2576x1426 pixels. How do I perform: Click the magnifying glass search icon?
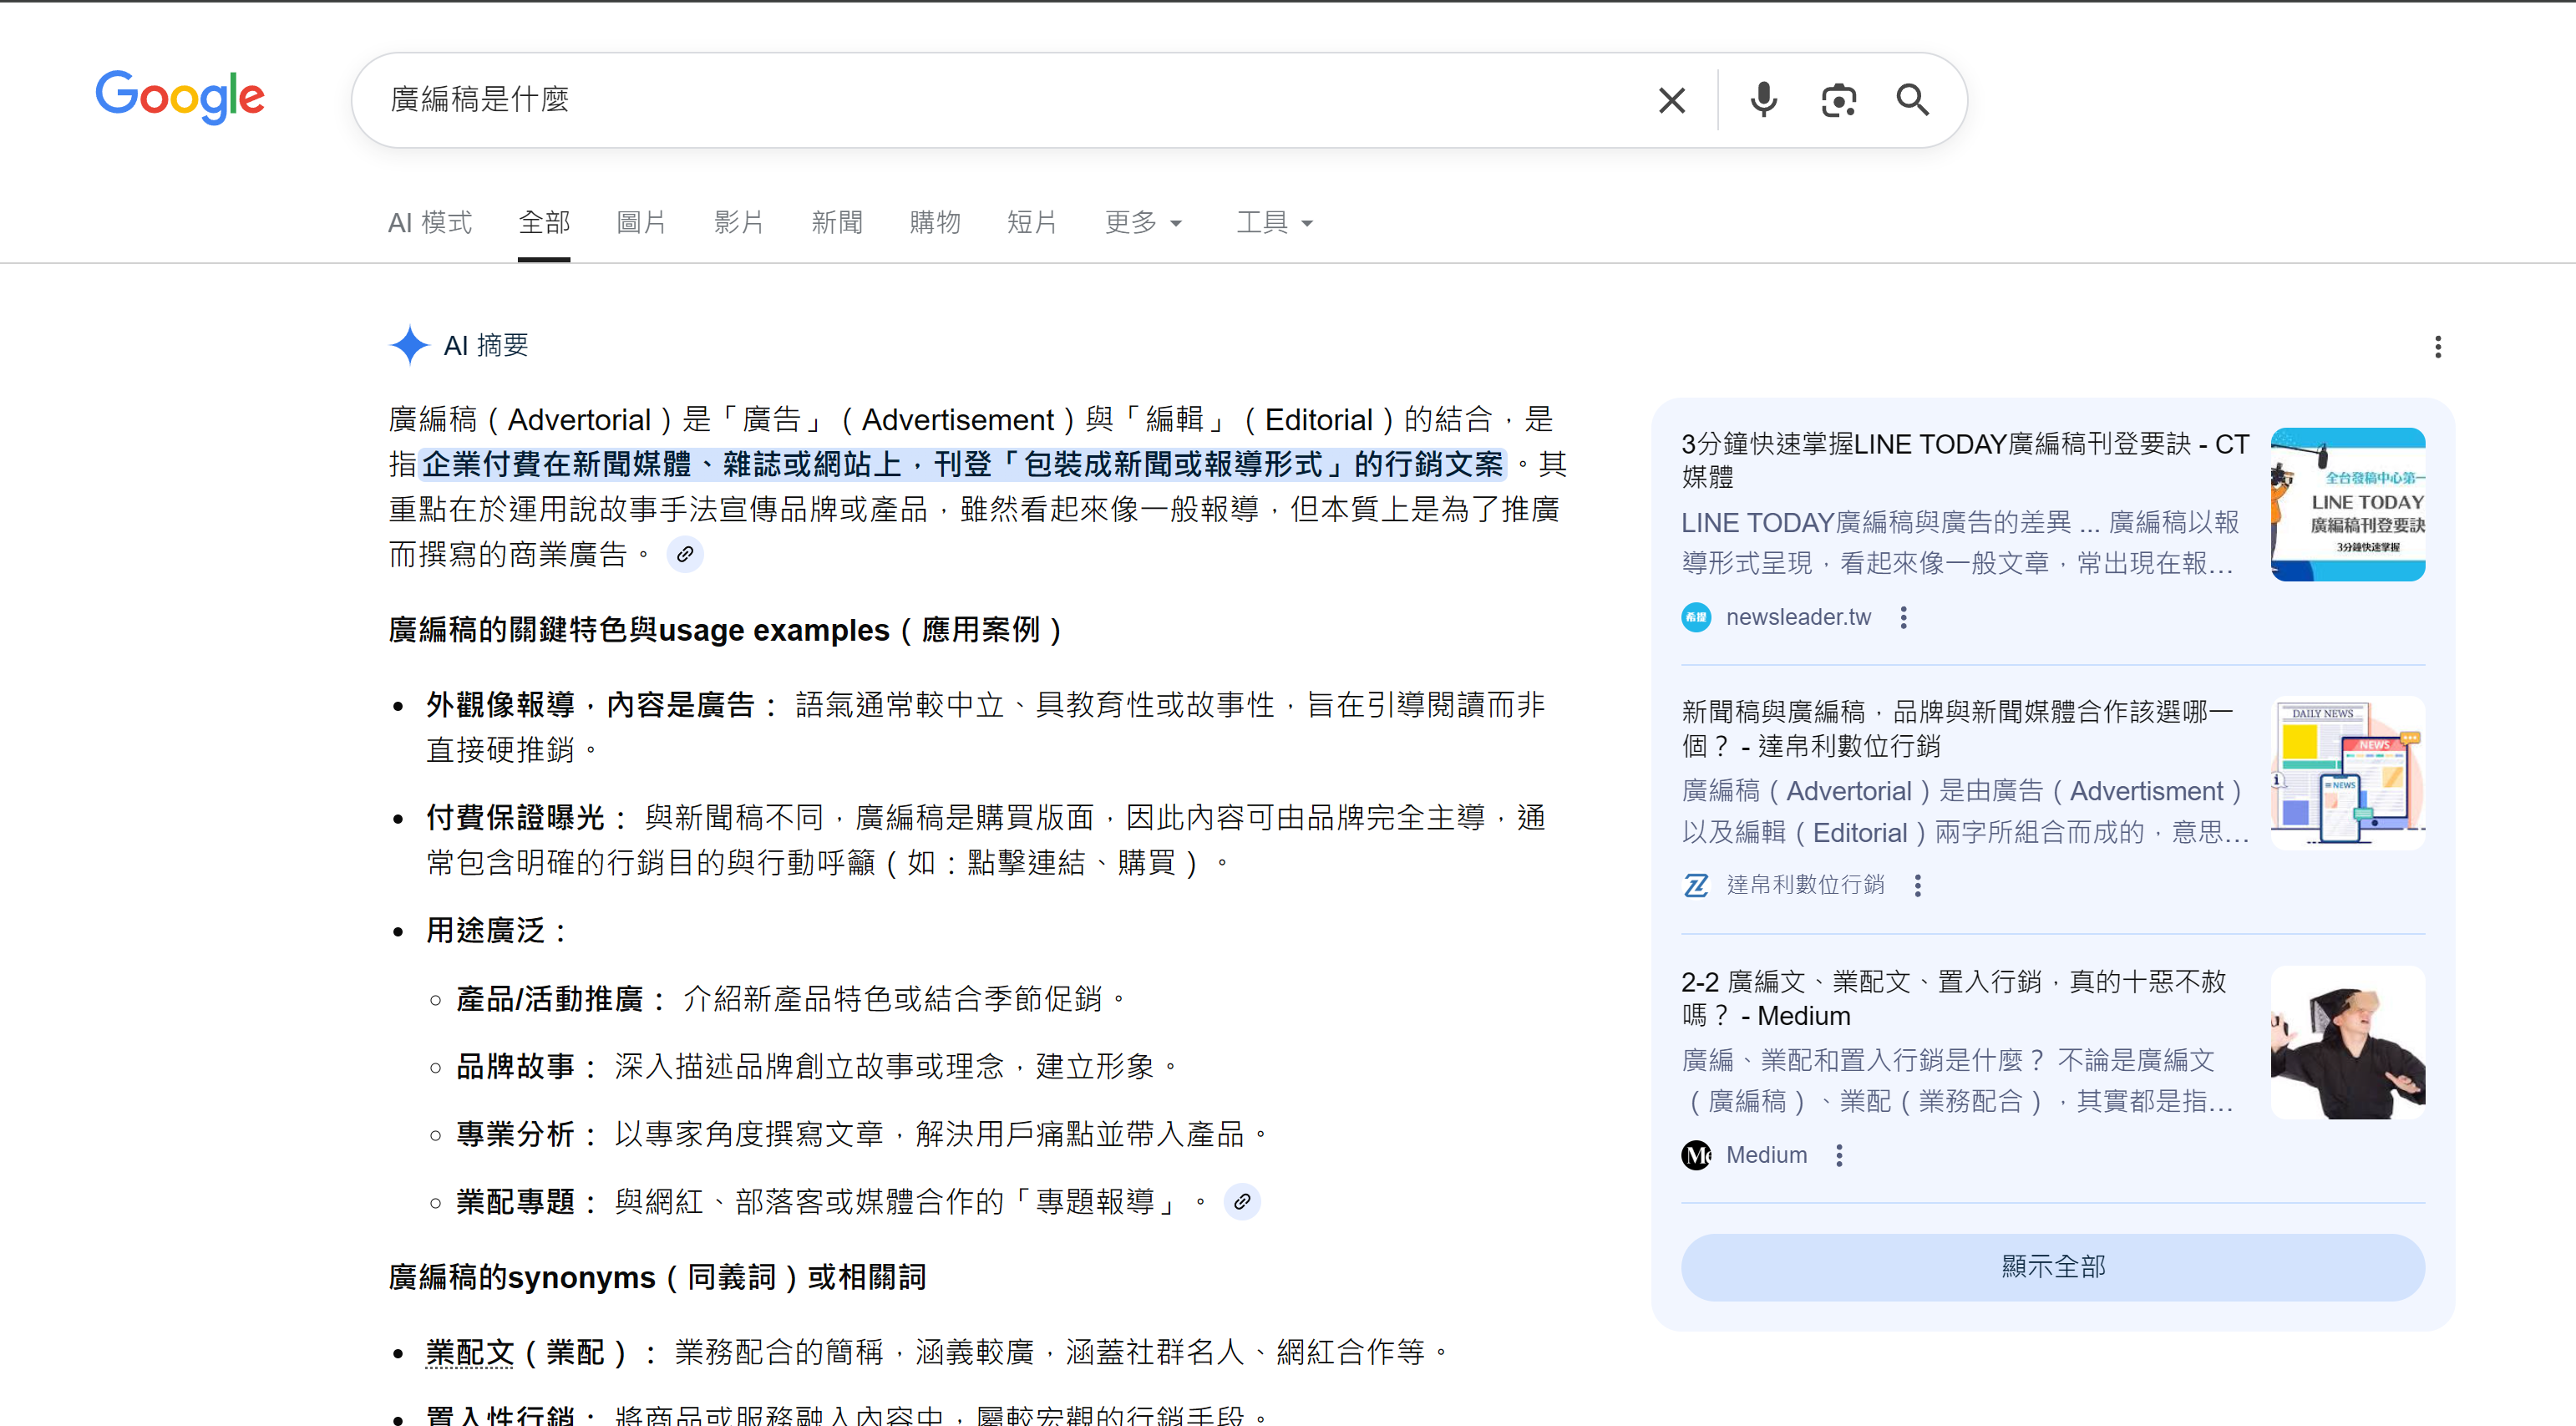pyautogui.click(x=1912, y=100)
